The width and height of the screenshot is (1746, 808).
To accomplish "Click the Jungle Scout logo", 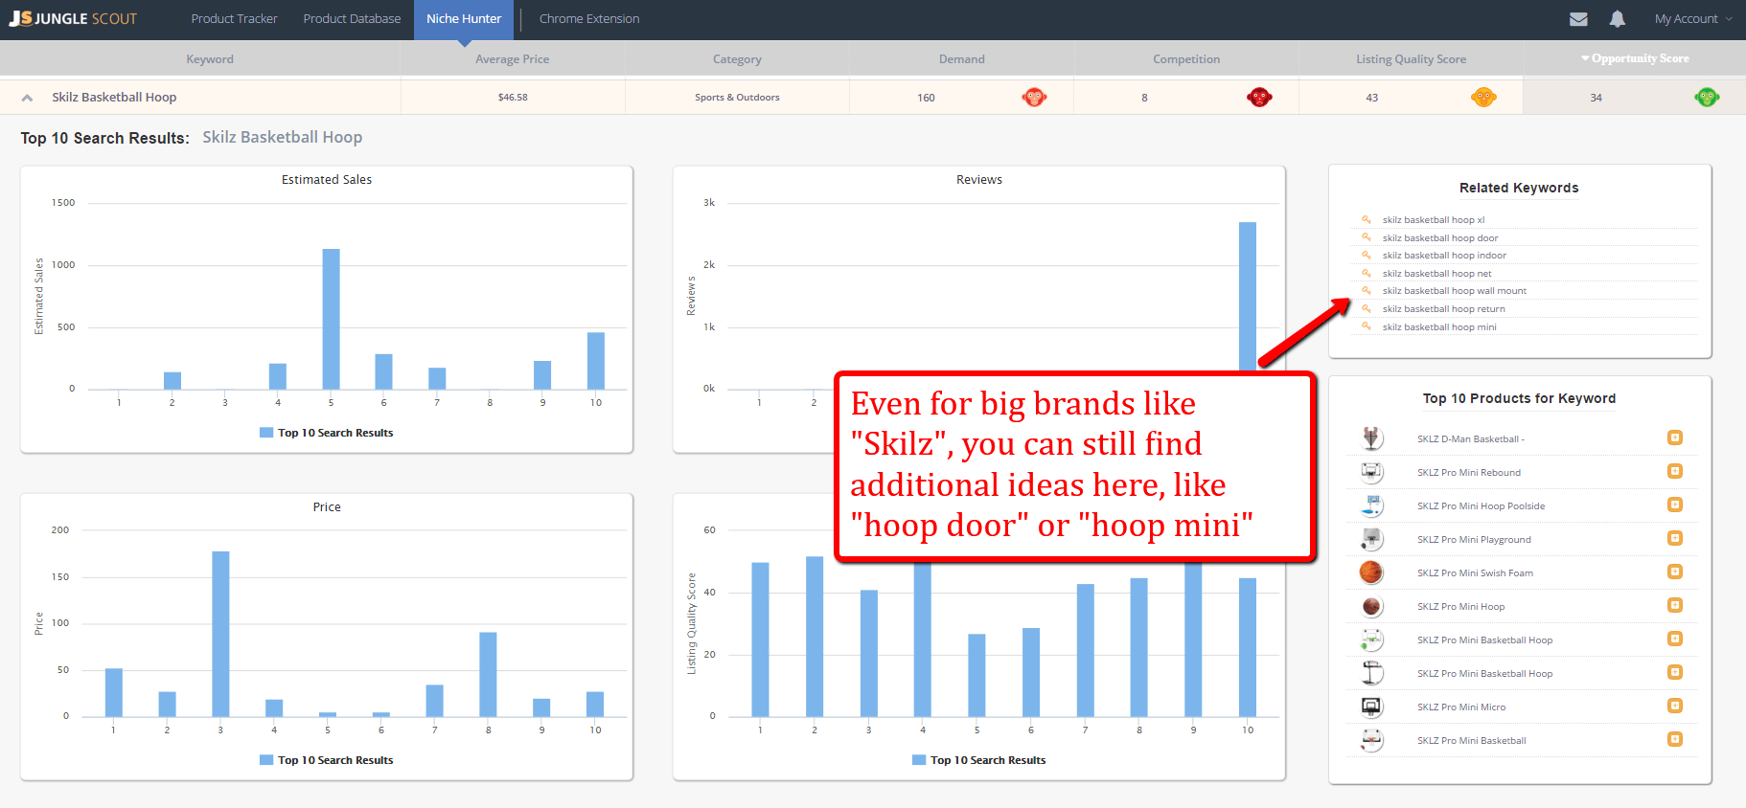I will [x=74, y=19].
